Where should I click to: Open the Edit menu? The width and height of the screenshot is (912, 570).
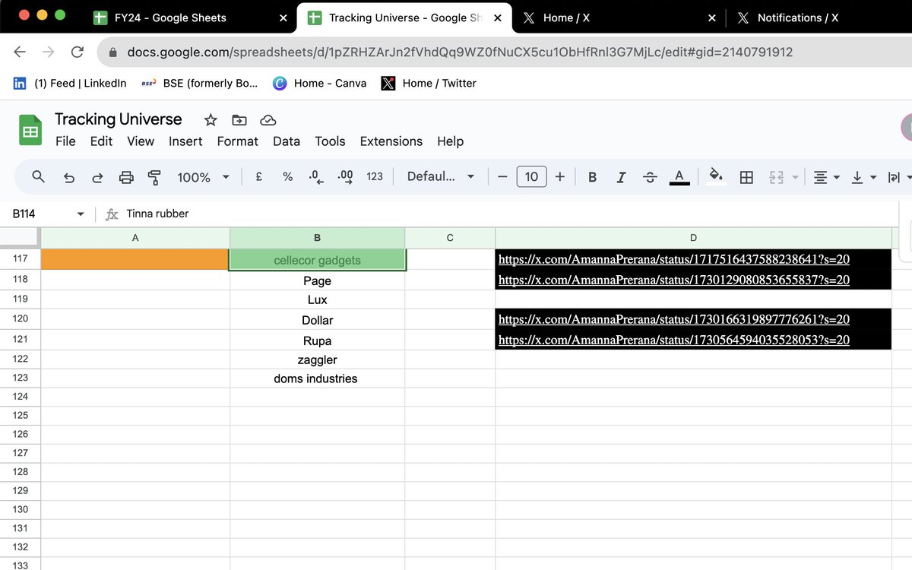[x=101, y=141]
